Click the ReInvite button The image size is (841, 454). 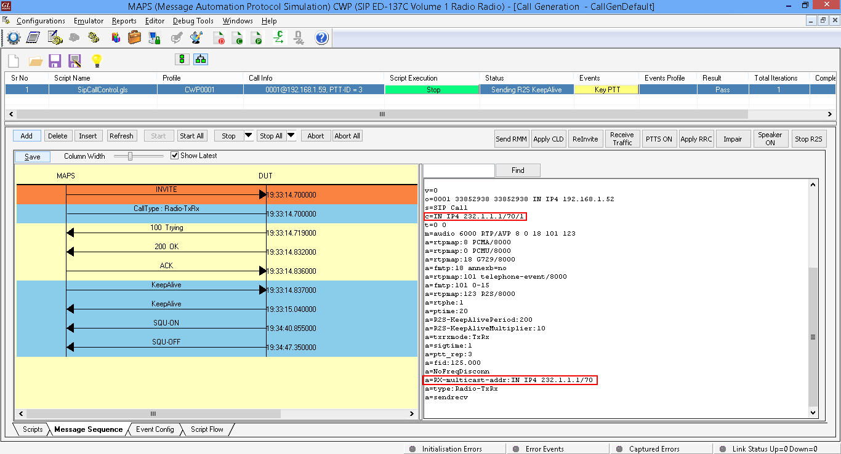click(585, 139)
